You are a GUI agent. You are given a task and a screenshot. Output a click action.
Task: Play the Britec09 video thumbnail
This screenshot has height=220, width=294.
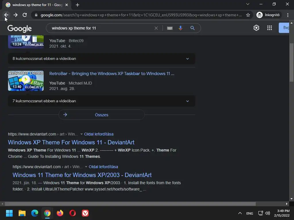click(26, 42)
